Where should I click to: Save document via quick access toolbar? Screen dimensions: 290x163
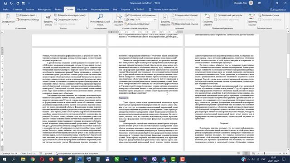tap(5, 3)
